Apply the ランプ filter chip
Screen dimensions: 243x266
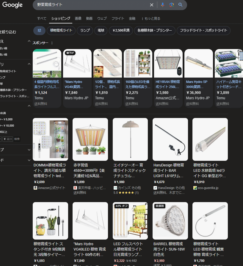[x=85, y=31]
